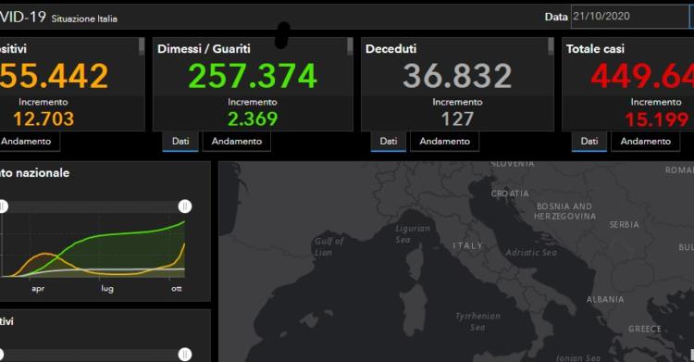Viewport: 694px width, 362px height.
Task: Click the 15.199 total cases increment
Action: 657,119
